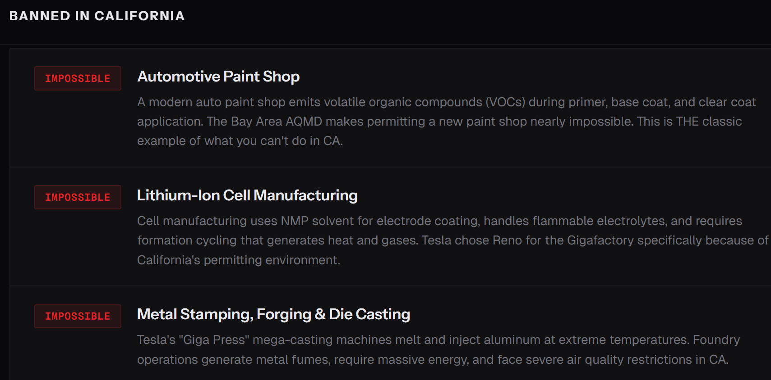
Task: Select the Metal Stamping, Forging & Die Casting title
Action: click(273, 314)
